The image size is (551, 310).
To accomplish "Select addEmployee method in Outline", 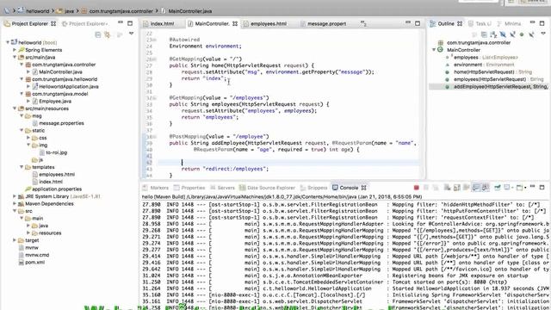I will click(500, 86).
